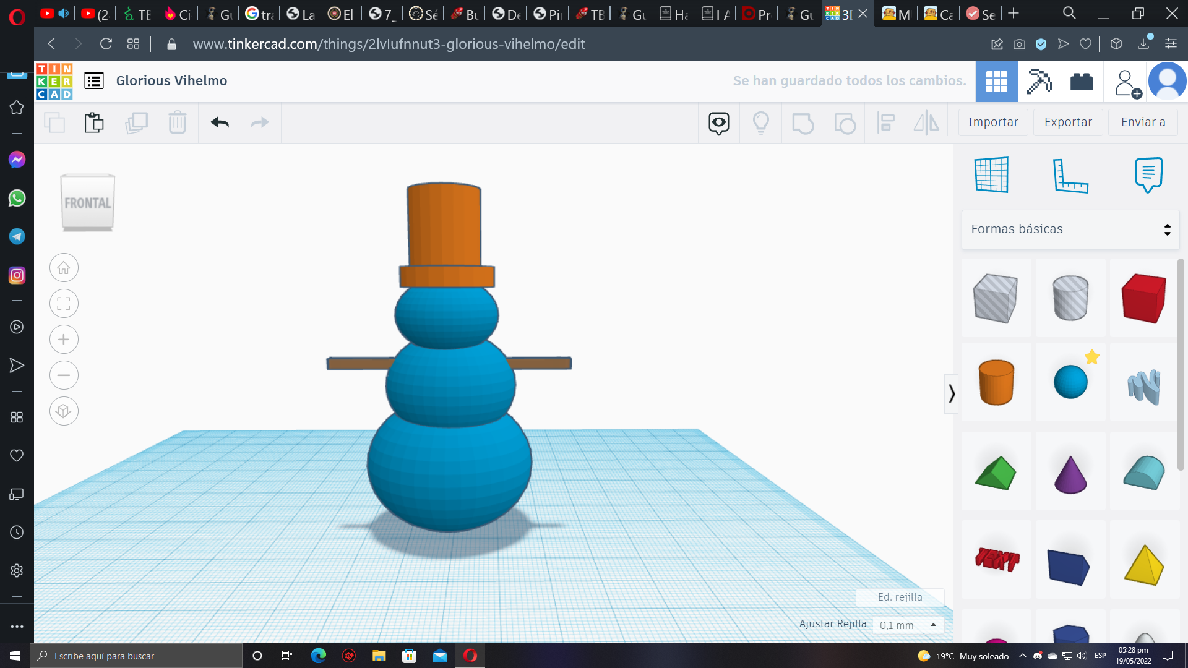Open the design properties menu beside Glorious Vihelmo

[93, 80]
